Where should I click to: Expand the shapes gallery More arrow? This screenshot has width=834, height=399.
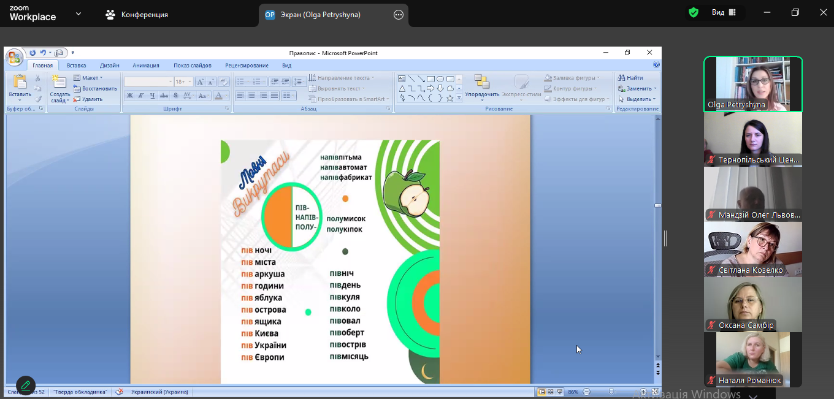point(459,98)
